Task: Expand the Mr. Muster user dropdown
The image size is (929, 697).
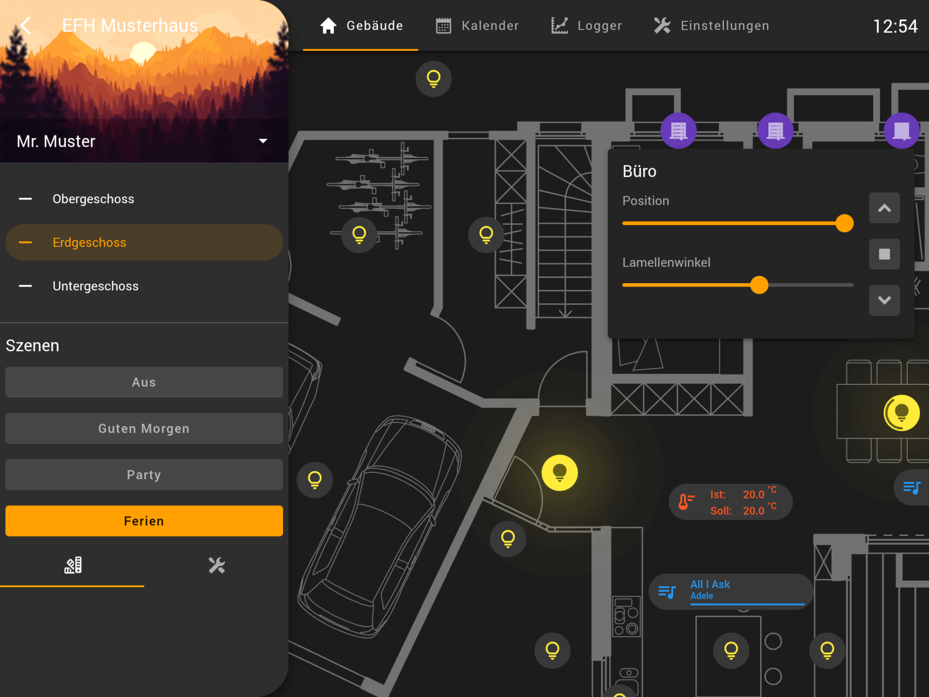Action: [x=263, y=141]
